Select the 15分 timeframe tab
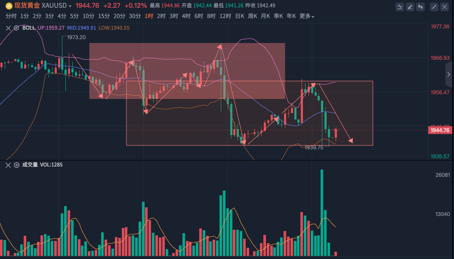This screenshot has width=454, height=259. pos(104,16)
